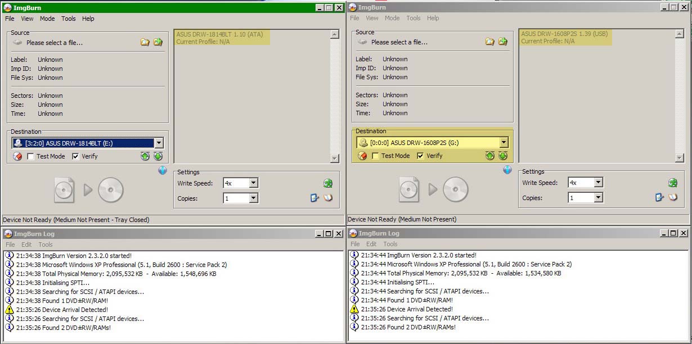Image resolution: width=692 pixels, height=344 pixels.
Task: Start the write with the big disc button, G: window
Action: click(x=456, y=189)
